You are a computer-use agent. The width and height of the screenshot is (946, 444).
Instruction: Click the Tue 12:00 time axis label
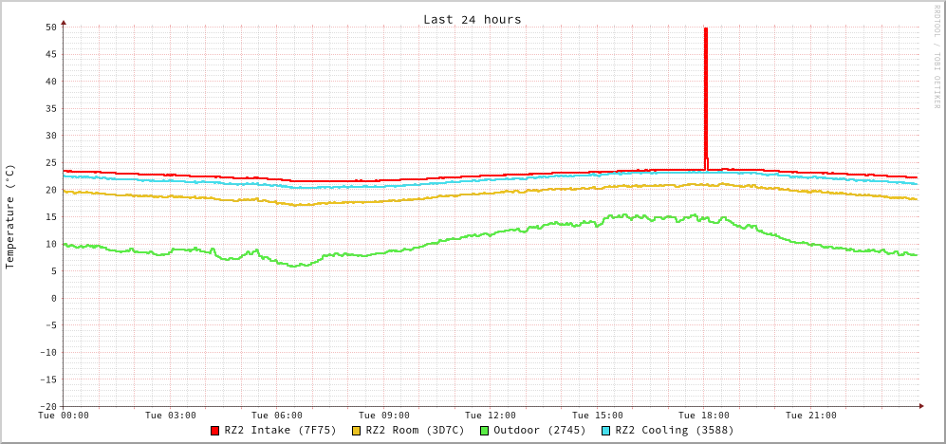tap(491, 416)
